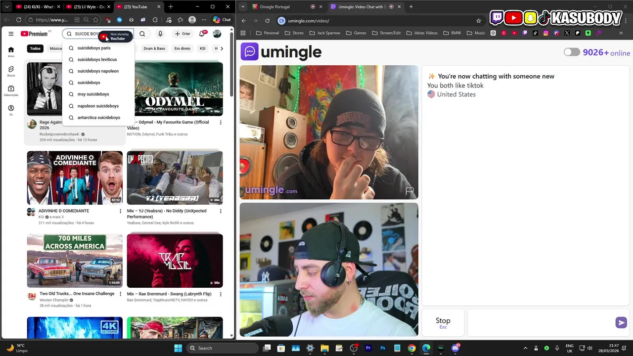Open YouTube Subscrições sidebar icon
The width and height of the screenshot is (633, 356).
pyautogui.click(x=11, y=90)
